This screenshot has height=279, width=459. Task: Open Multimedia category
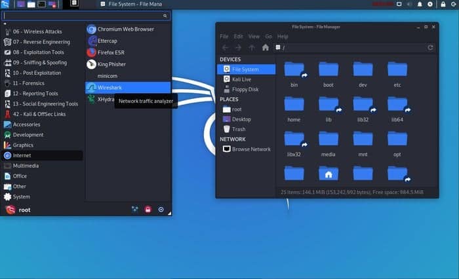point(43,166)
